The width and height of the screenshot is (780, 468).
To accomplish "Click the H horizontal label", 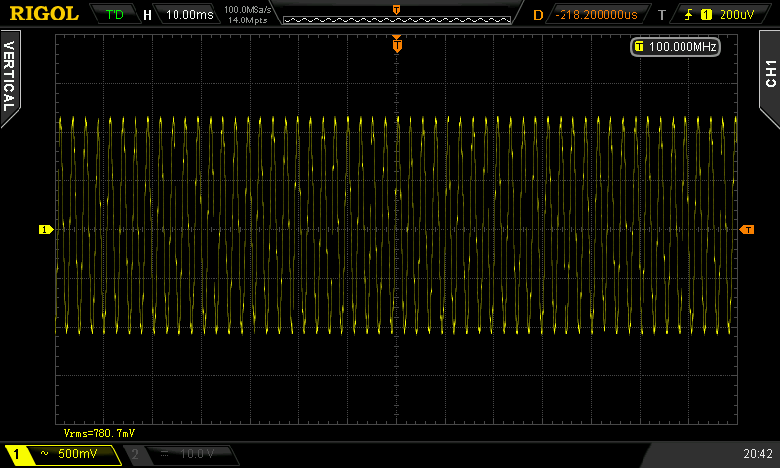I will (x=147, y=15).
